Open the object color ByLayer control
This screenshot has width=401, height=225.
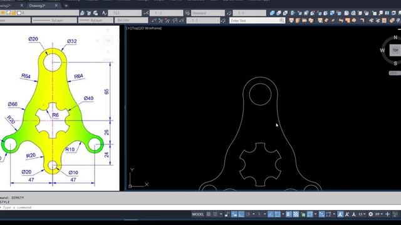(x=15, y=20)
